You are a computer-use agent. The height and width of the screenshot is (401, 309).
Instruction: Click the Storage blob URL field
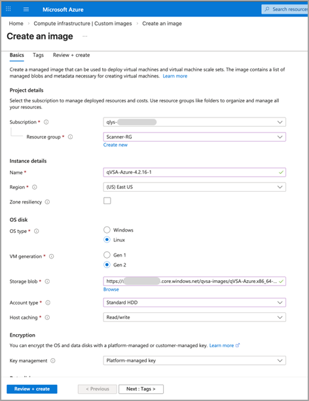194,282
